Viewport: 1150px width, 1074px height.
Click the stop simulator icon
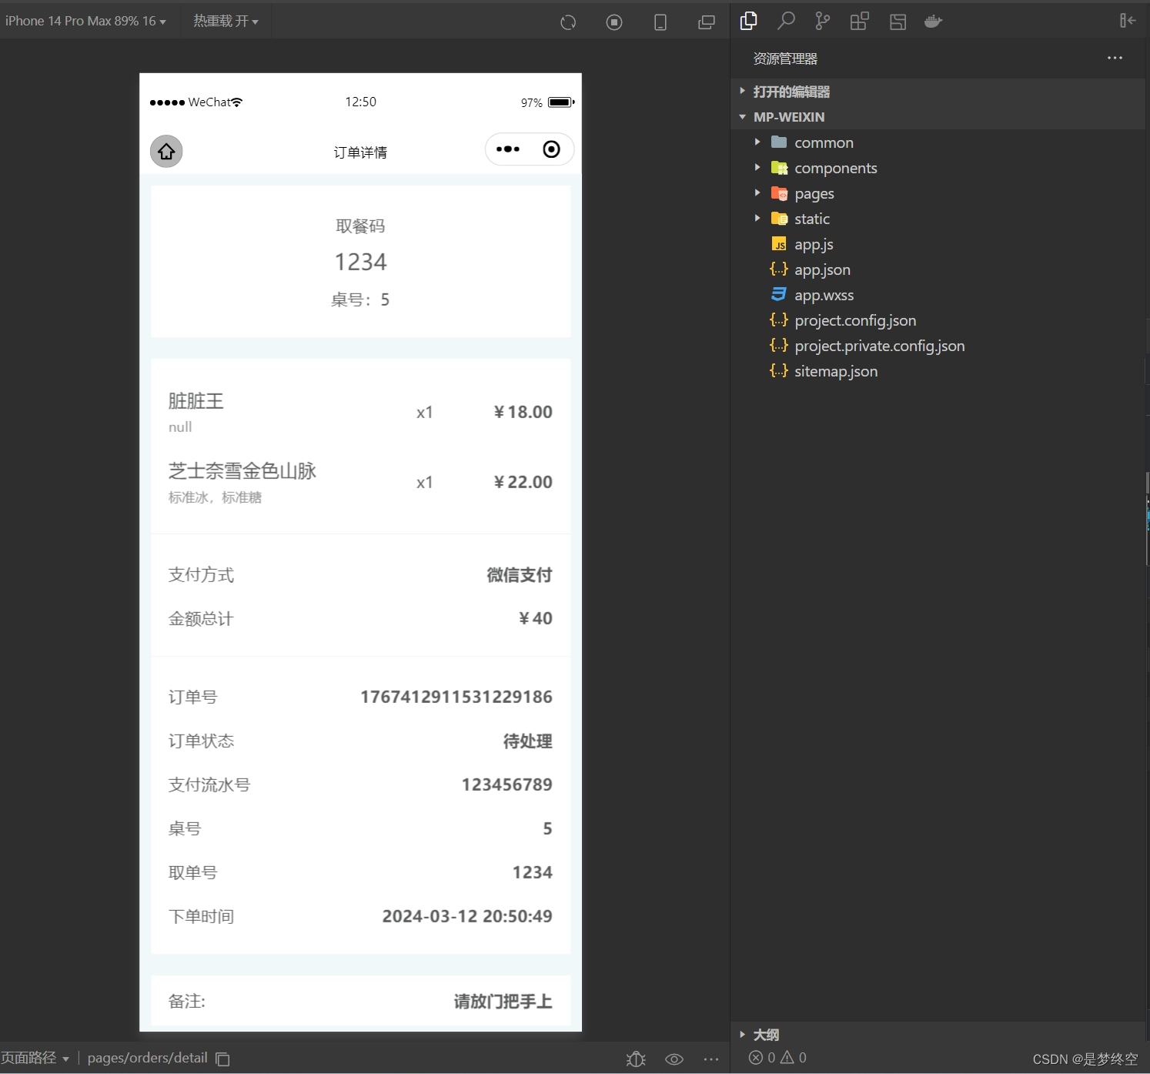[x=614, y=22]
